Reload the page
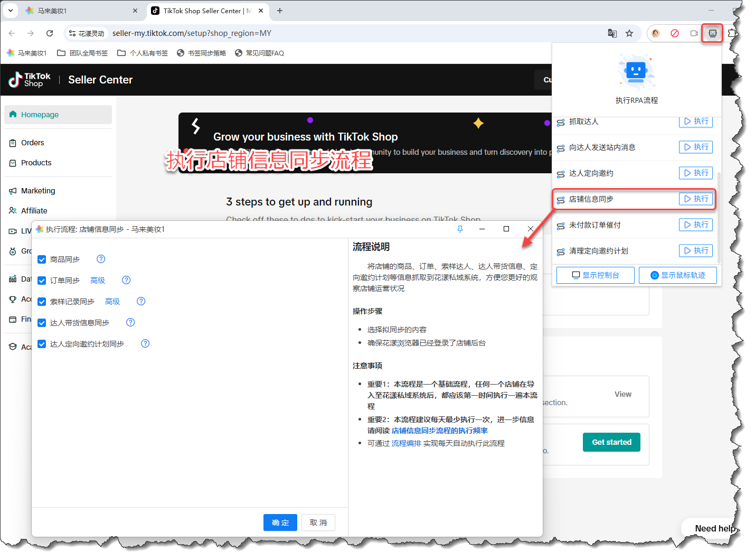This screenshot has width=755, height=560. coord(50,33)
